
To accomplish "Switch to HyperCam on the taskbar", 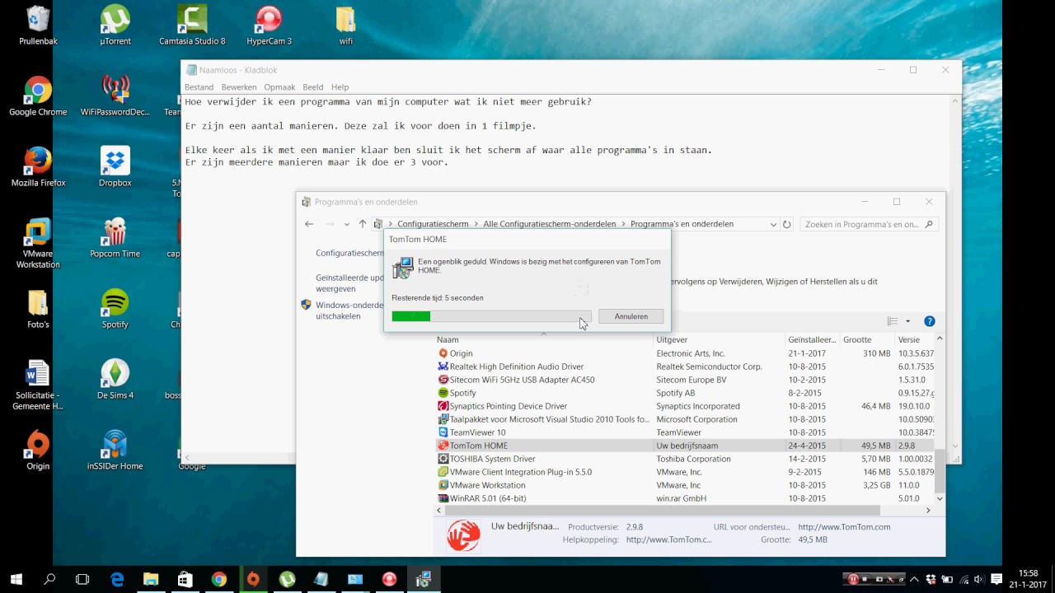I will pos(389,580).
